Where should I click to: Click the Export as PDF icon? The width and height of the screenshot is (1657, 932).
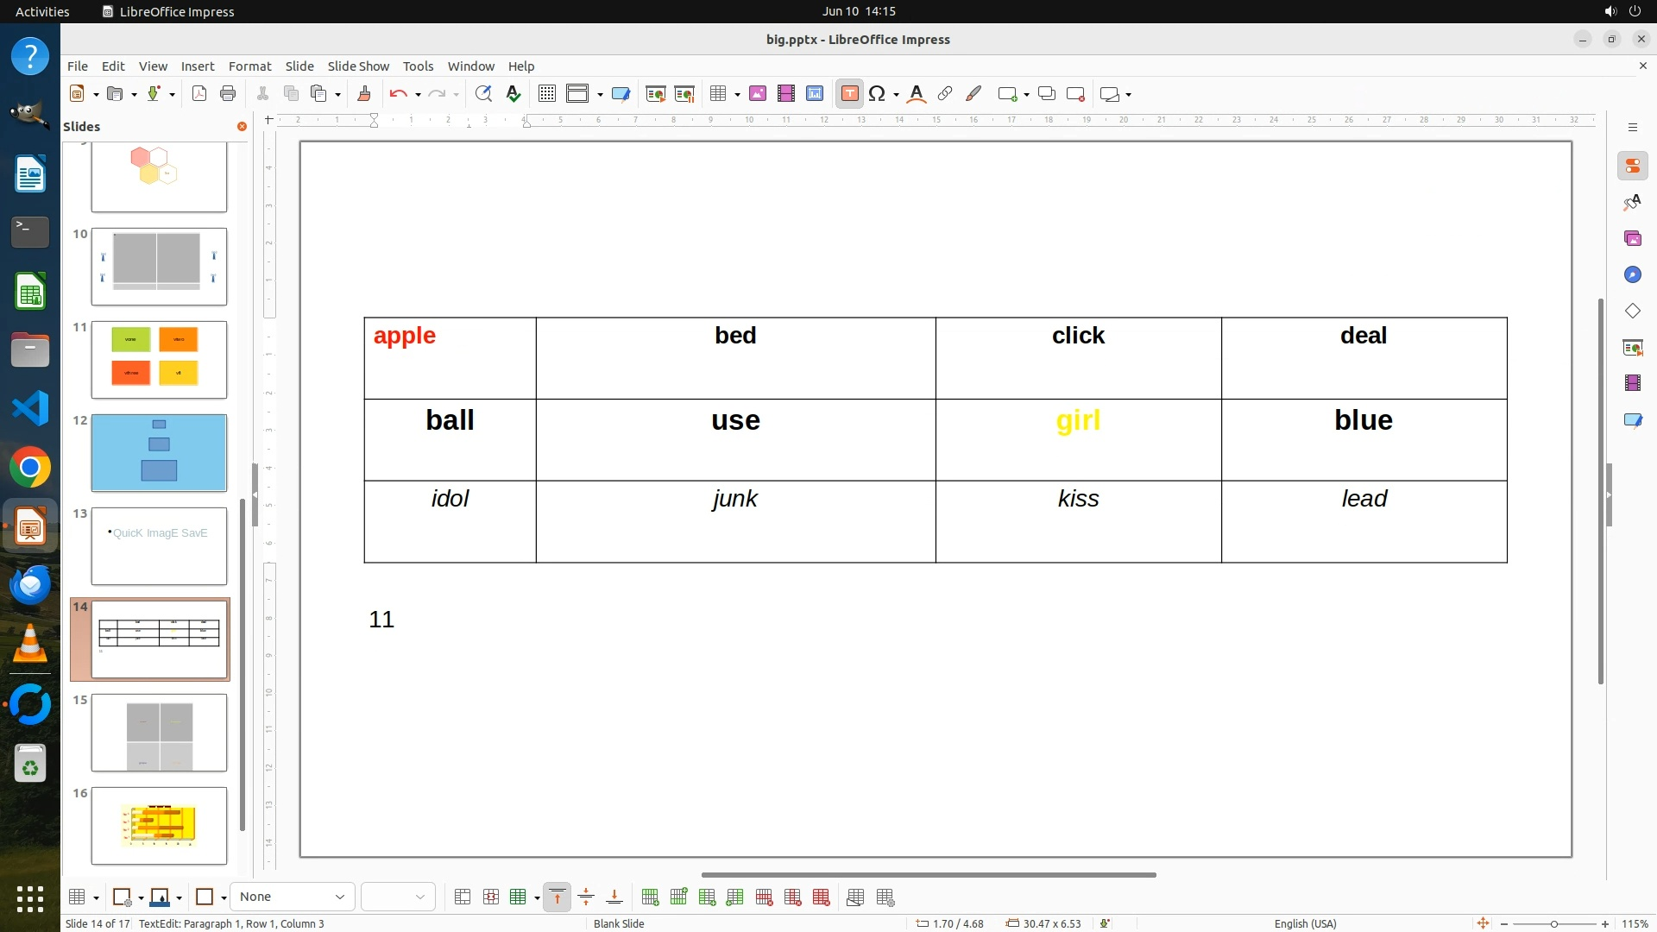(x=199, y=94)
